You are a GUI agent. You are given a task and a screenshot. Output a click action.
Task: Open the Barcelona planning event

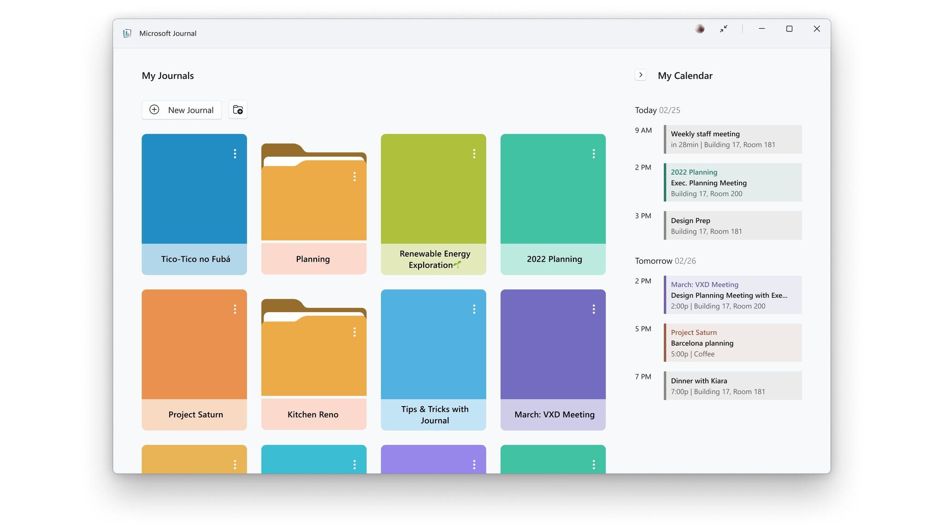click(733, 343)
